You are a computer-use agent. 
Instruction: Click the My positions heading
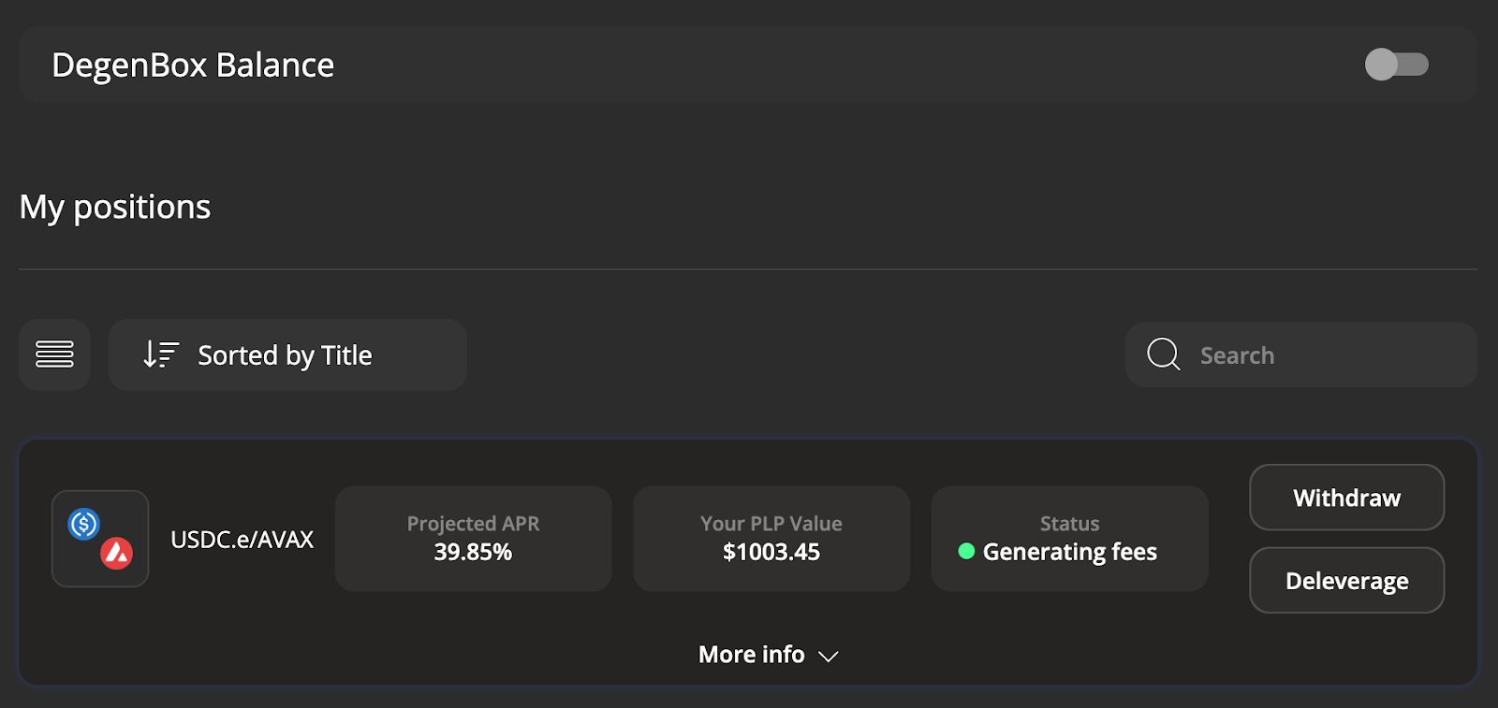click(x=115, y=207)
